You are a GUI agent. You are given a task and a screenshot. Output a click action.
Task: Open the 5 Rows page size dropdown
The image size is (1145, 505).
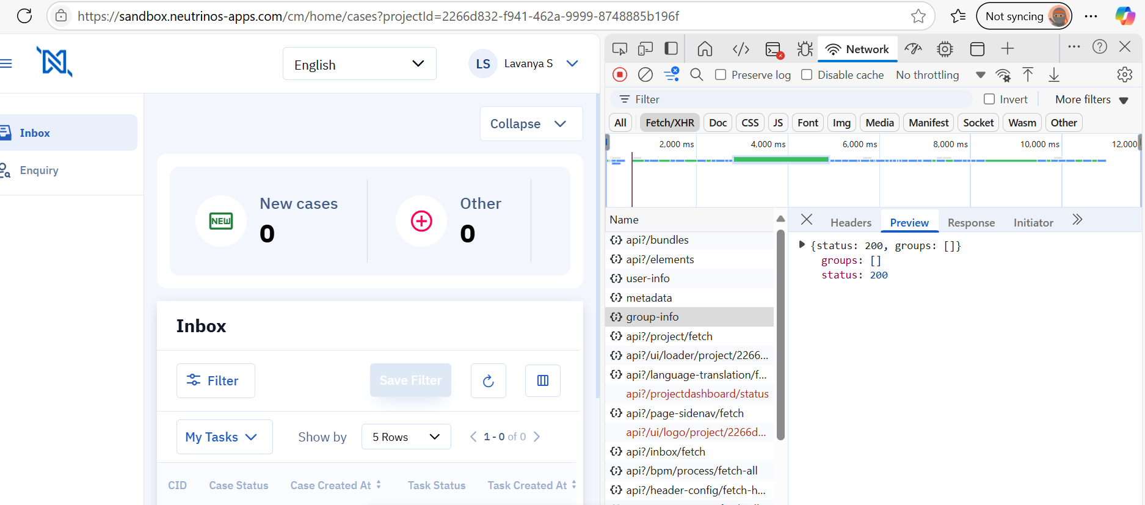(406, 437)
